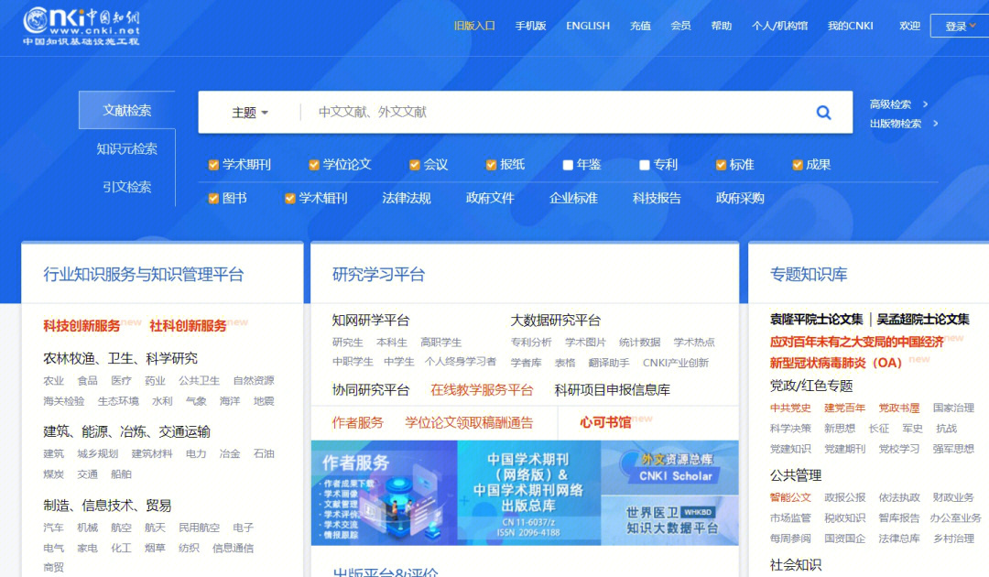Open the CNKI Scholar 外文资源总库 banner
Viewport: 989px width, 577px height.
point(669,467)
